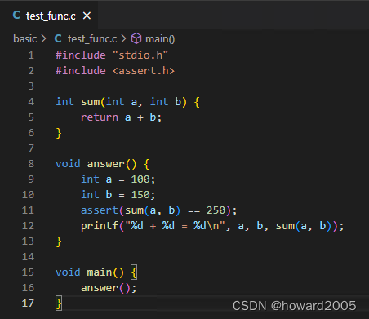This screenshot has width=369, height=319.
Task: Click the value 100 on line 9
Action: pos(140,179)
